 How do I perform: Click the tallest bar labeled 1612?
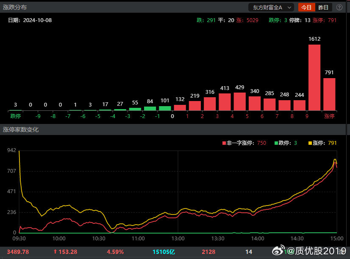tap(314, 77)
